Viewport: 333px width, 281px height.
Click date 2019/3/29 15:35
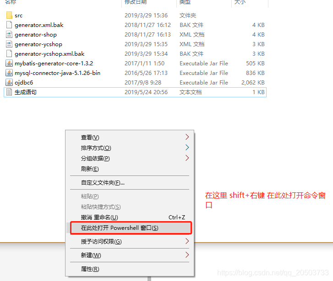pos(146,44)
